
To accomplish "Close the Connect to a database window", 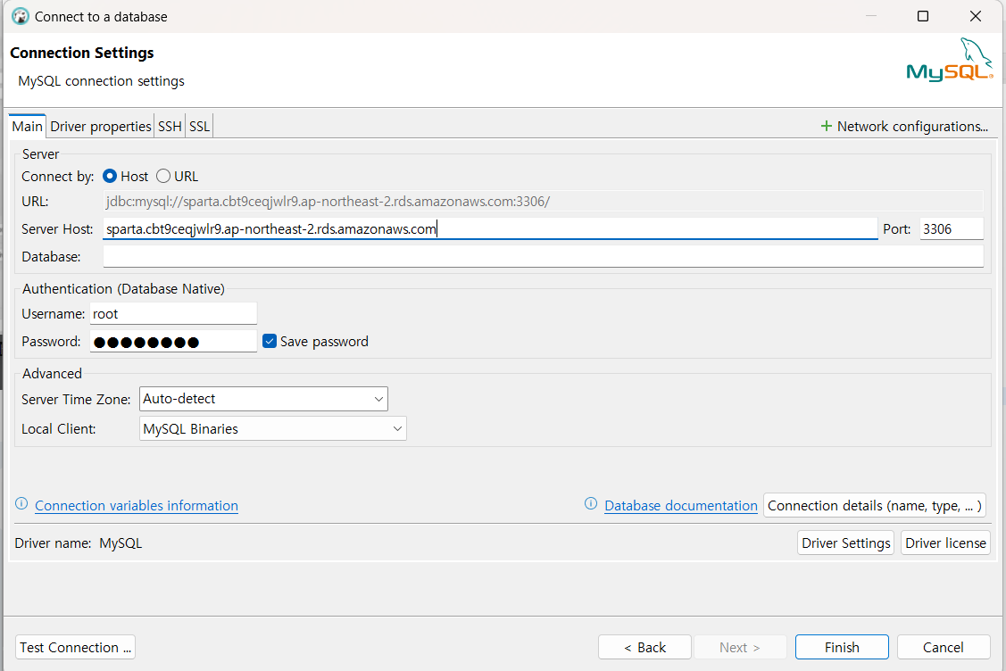I will click(975, 16).
